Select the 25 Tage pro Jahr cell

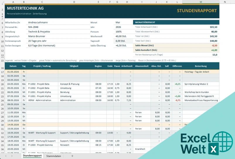click(58, 41)
